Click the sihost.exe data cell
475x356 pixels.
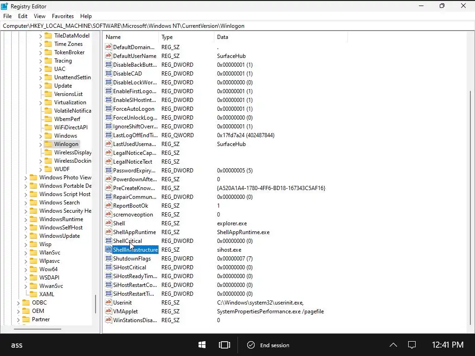(229, 250)
